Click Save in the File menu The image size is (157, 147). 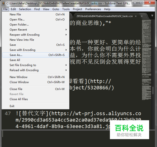[x=35, y=45]
